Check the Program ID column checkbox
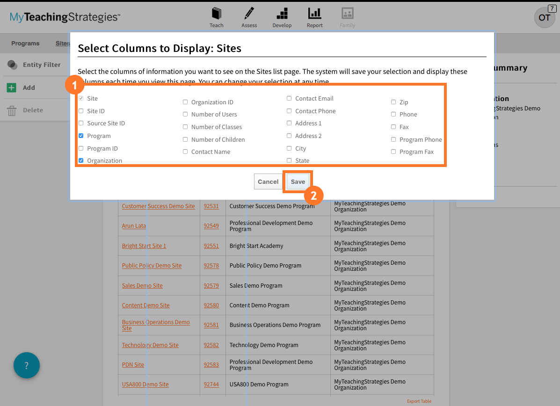 point(81,148)
